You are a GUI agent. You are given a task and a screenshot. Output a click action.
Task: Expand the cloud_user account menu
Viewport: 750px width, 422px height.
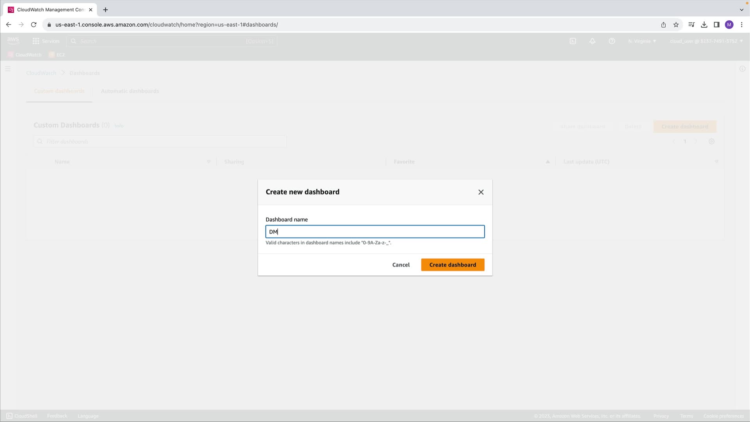click(x=706, y=41)
